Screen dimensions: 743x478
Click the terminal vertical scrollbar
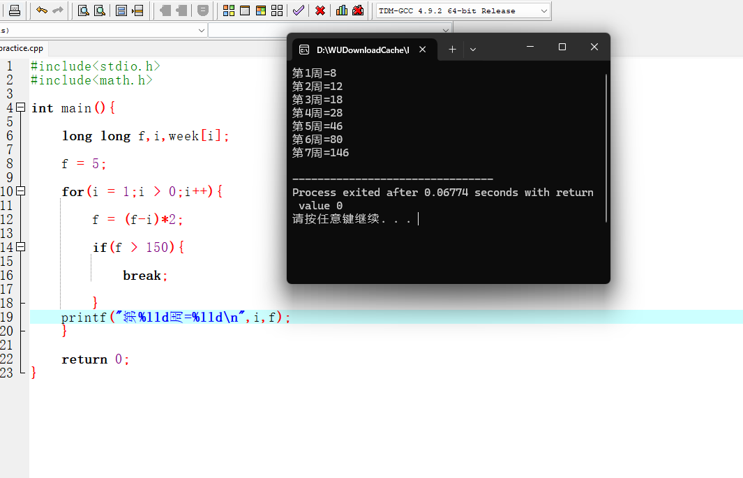click(x=606, y=148)
